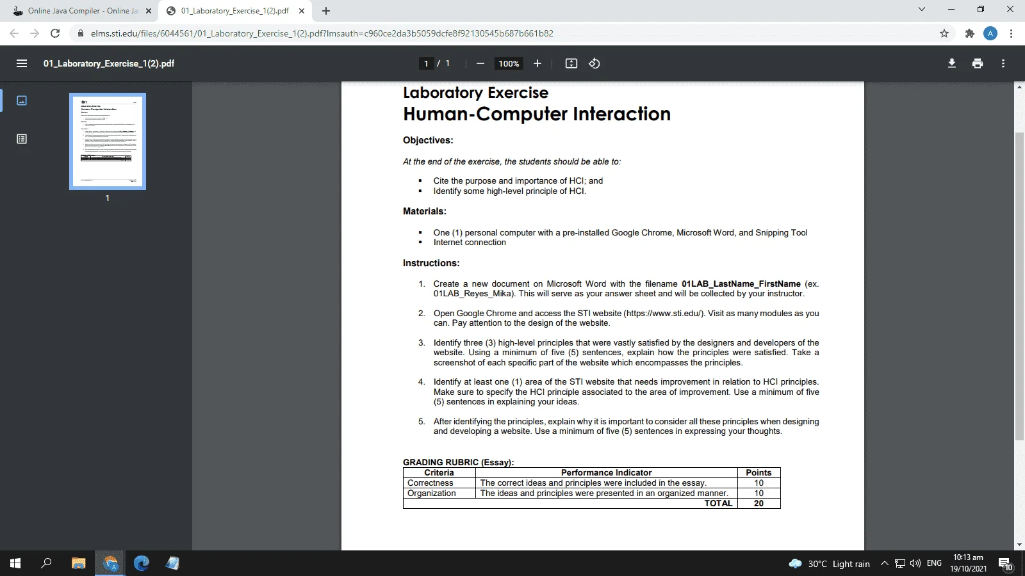This screenshot has width=1025, height=576.
Task: Switch to Online Java Compiler tab
Action: [x=83, y=11]
